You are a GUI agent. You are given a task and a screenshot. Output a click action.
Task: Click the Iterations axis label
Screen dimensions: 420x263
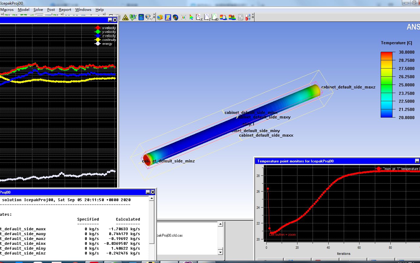point(343,254)
